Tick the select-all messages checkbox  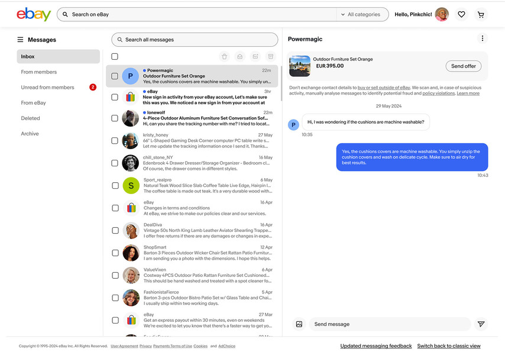[x=115, y=56]
